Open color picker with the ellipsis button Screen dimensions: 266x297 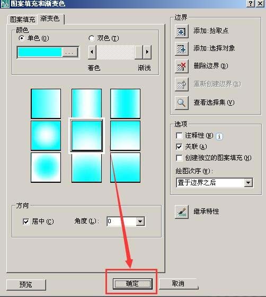click(70, 52)
